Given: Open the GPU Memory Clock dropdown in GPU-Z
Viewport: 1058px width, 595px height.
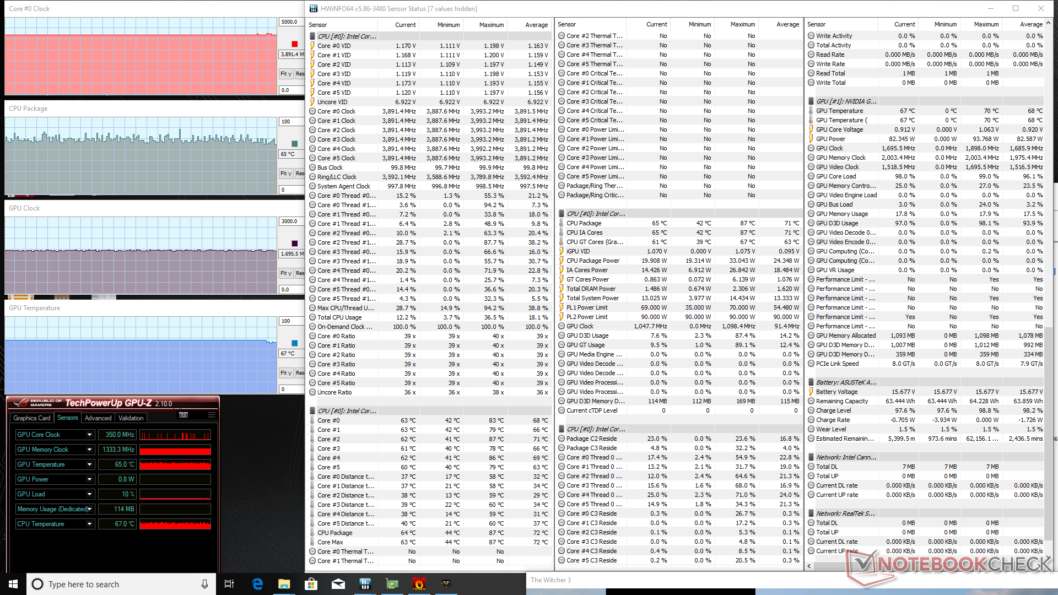Looking at the screenshot, I should [89, 450].
